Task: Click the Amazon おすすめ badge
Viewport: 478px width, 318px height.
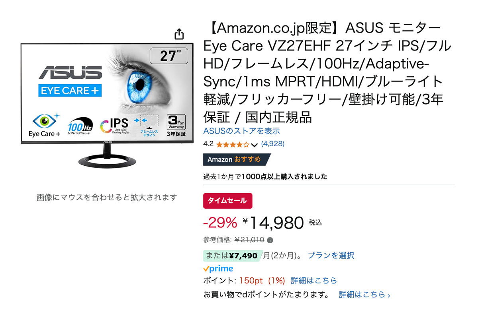Action: point(236,159)
